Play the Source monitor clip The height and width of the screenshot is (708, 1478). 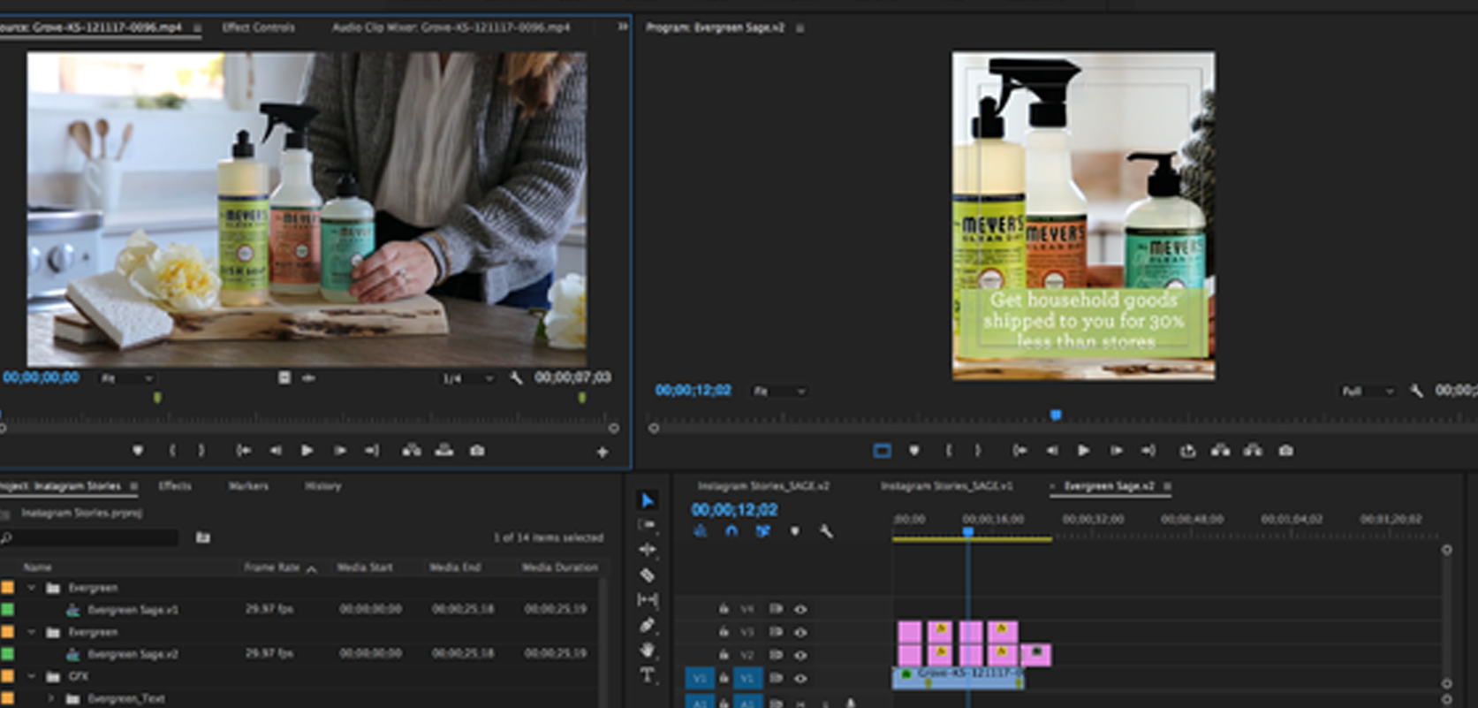(x=307, y=451)
